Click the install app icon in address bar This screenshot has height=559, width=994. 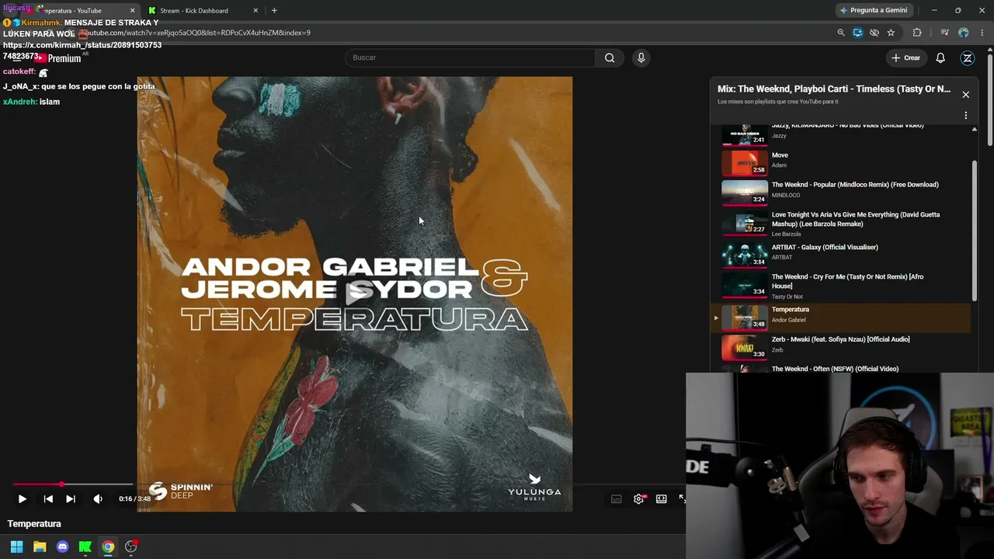tap(857, 33)
